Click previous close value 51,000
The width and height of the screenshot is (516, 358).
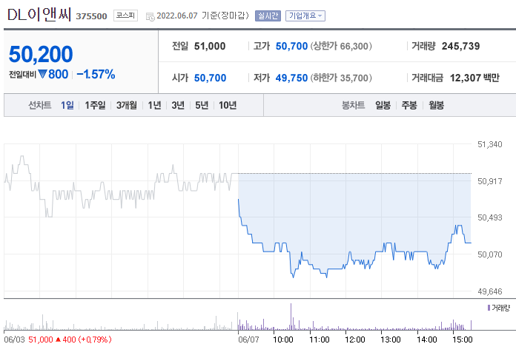click(x=210, y=46)
